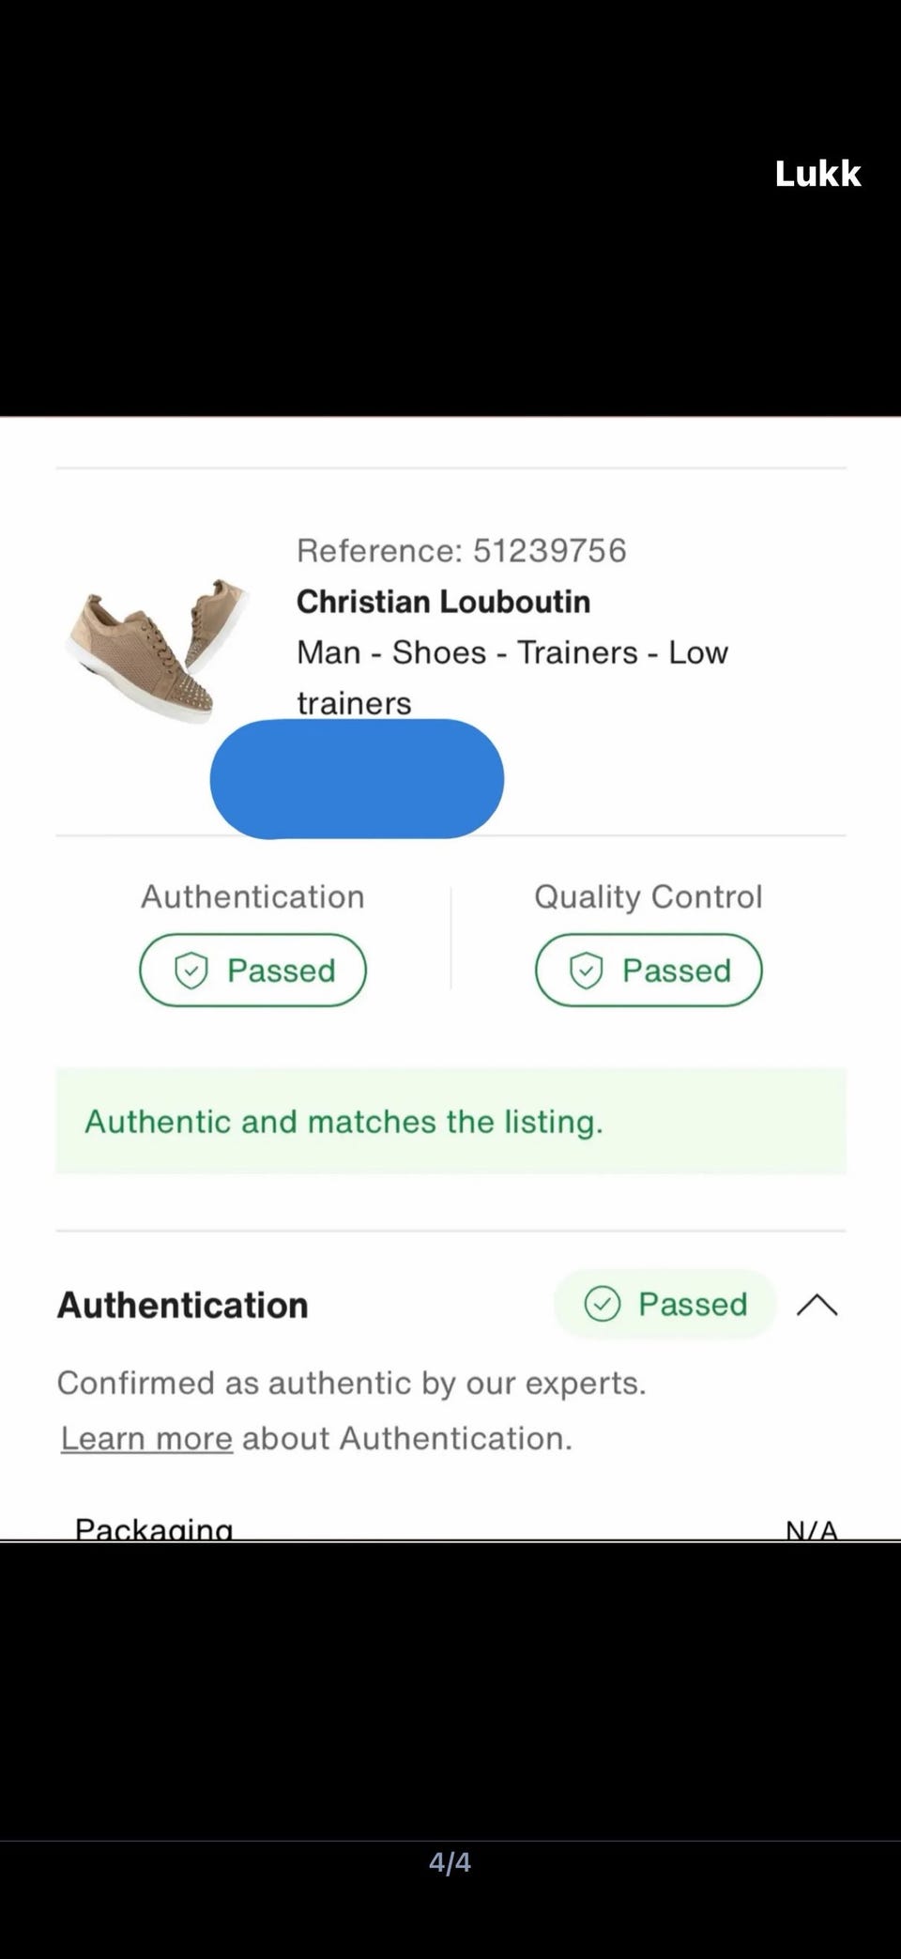Click the Christian Louboutin brand title
The width and height of the screenshot is (901, 1959).
point(443,602)
